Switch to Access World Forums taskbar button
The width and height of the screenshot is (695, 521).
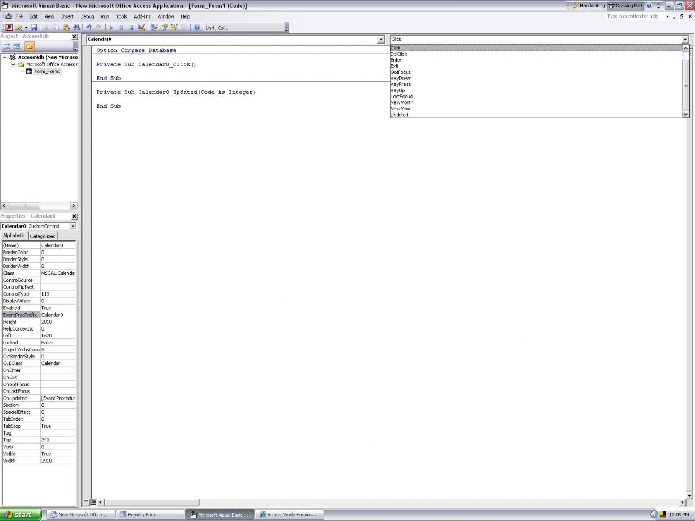[x=289, y=515]
